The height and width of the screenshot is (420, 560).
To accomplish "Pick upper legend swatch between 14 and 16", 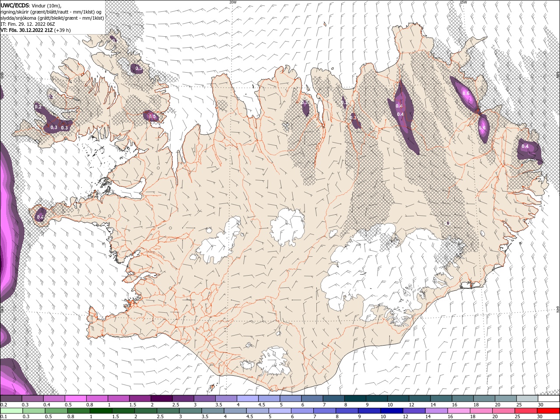I will coord(441,399).
